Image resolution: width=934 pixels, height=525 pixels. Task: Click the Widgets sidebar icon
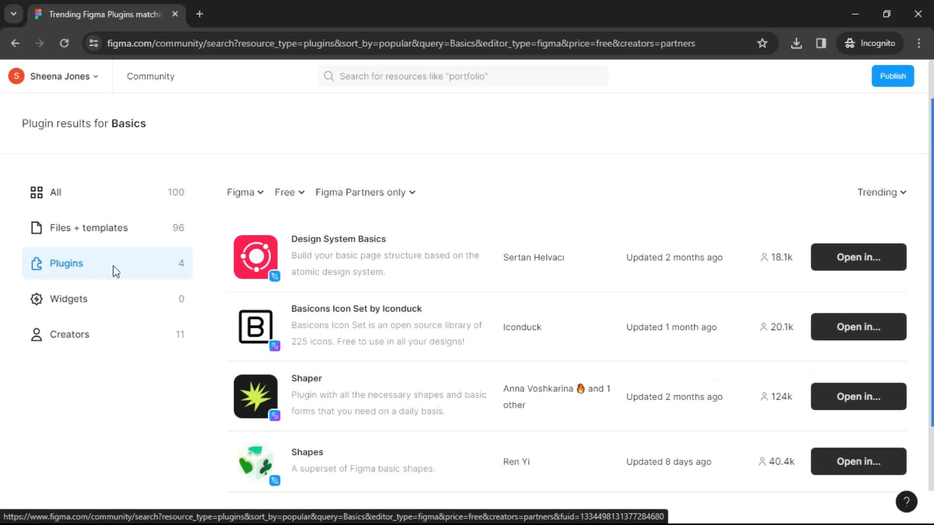click(36, 299)
